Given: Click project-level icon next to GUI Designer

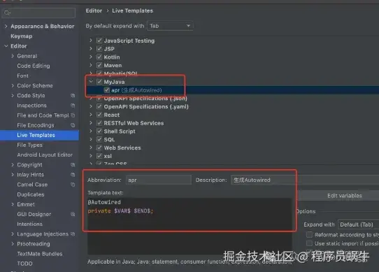Looking at the screenshot, I should (x=73, y=214).
